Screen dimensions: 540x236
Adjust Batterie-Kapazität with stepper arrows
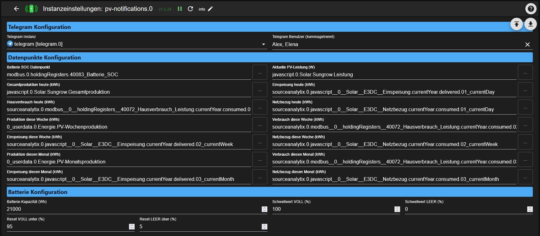[x=264, y=209]
